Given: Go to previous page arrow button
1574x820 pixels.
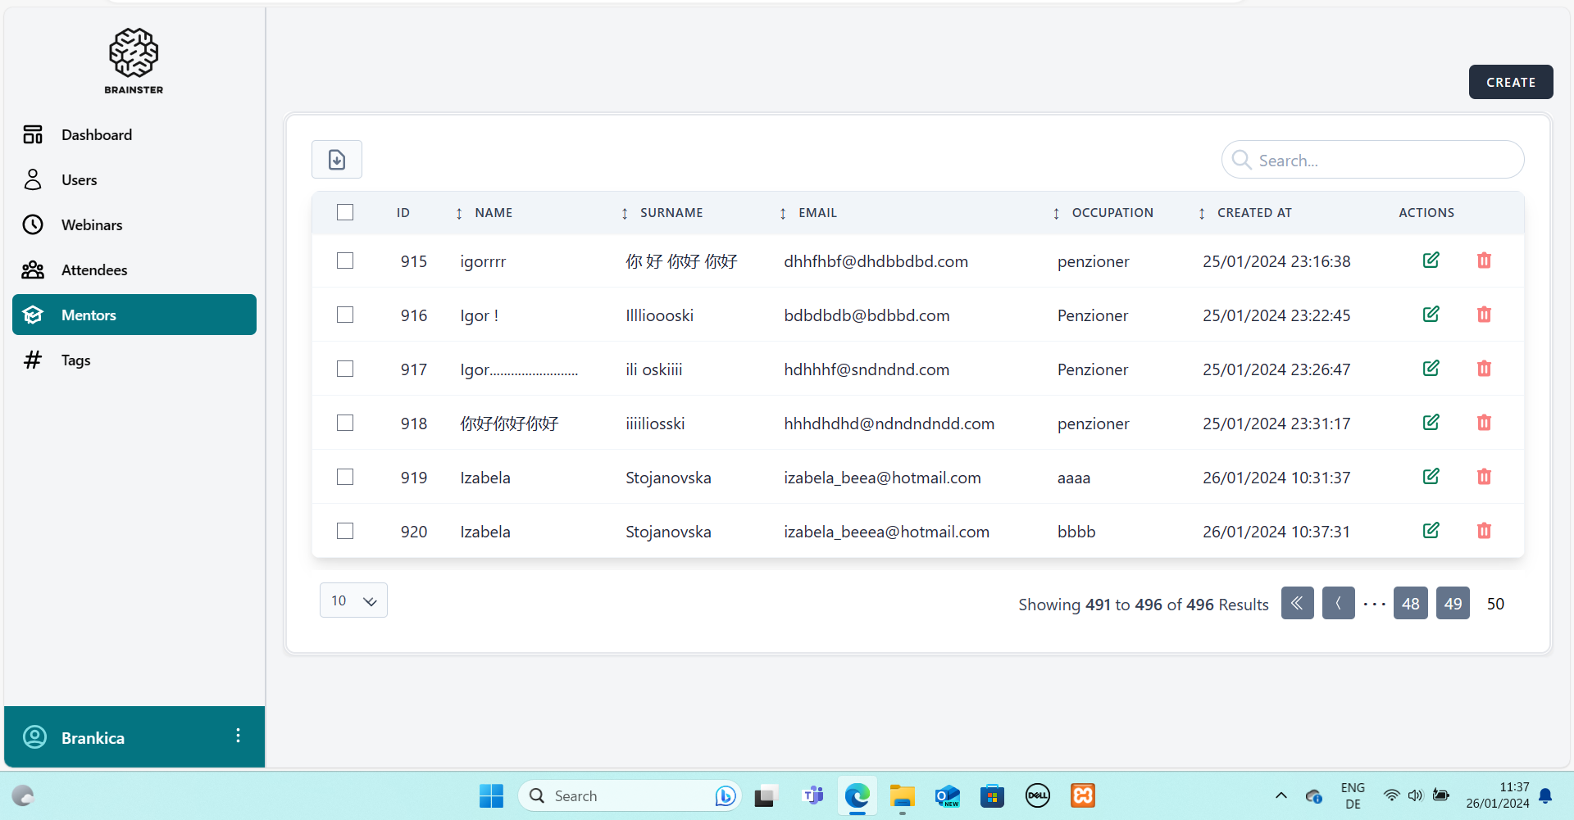Looking at the screenshot, I should coord(1338,604).
